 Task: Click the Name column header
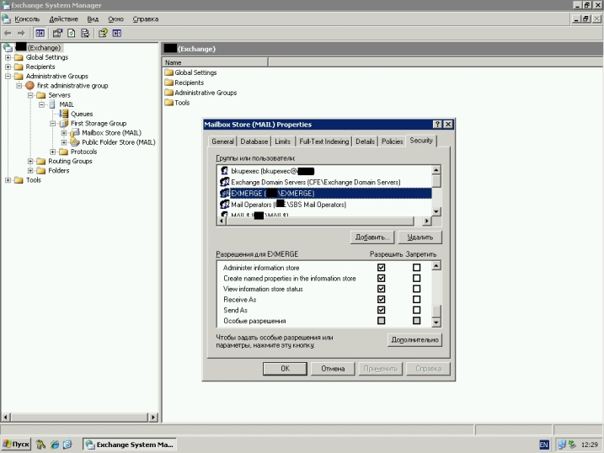pyautogui.click(x=215, y=62)
